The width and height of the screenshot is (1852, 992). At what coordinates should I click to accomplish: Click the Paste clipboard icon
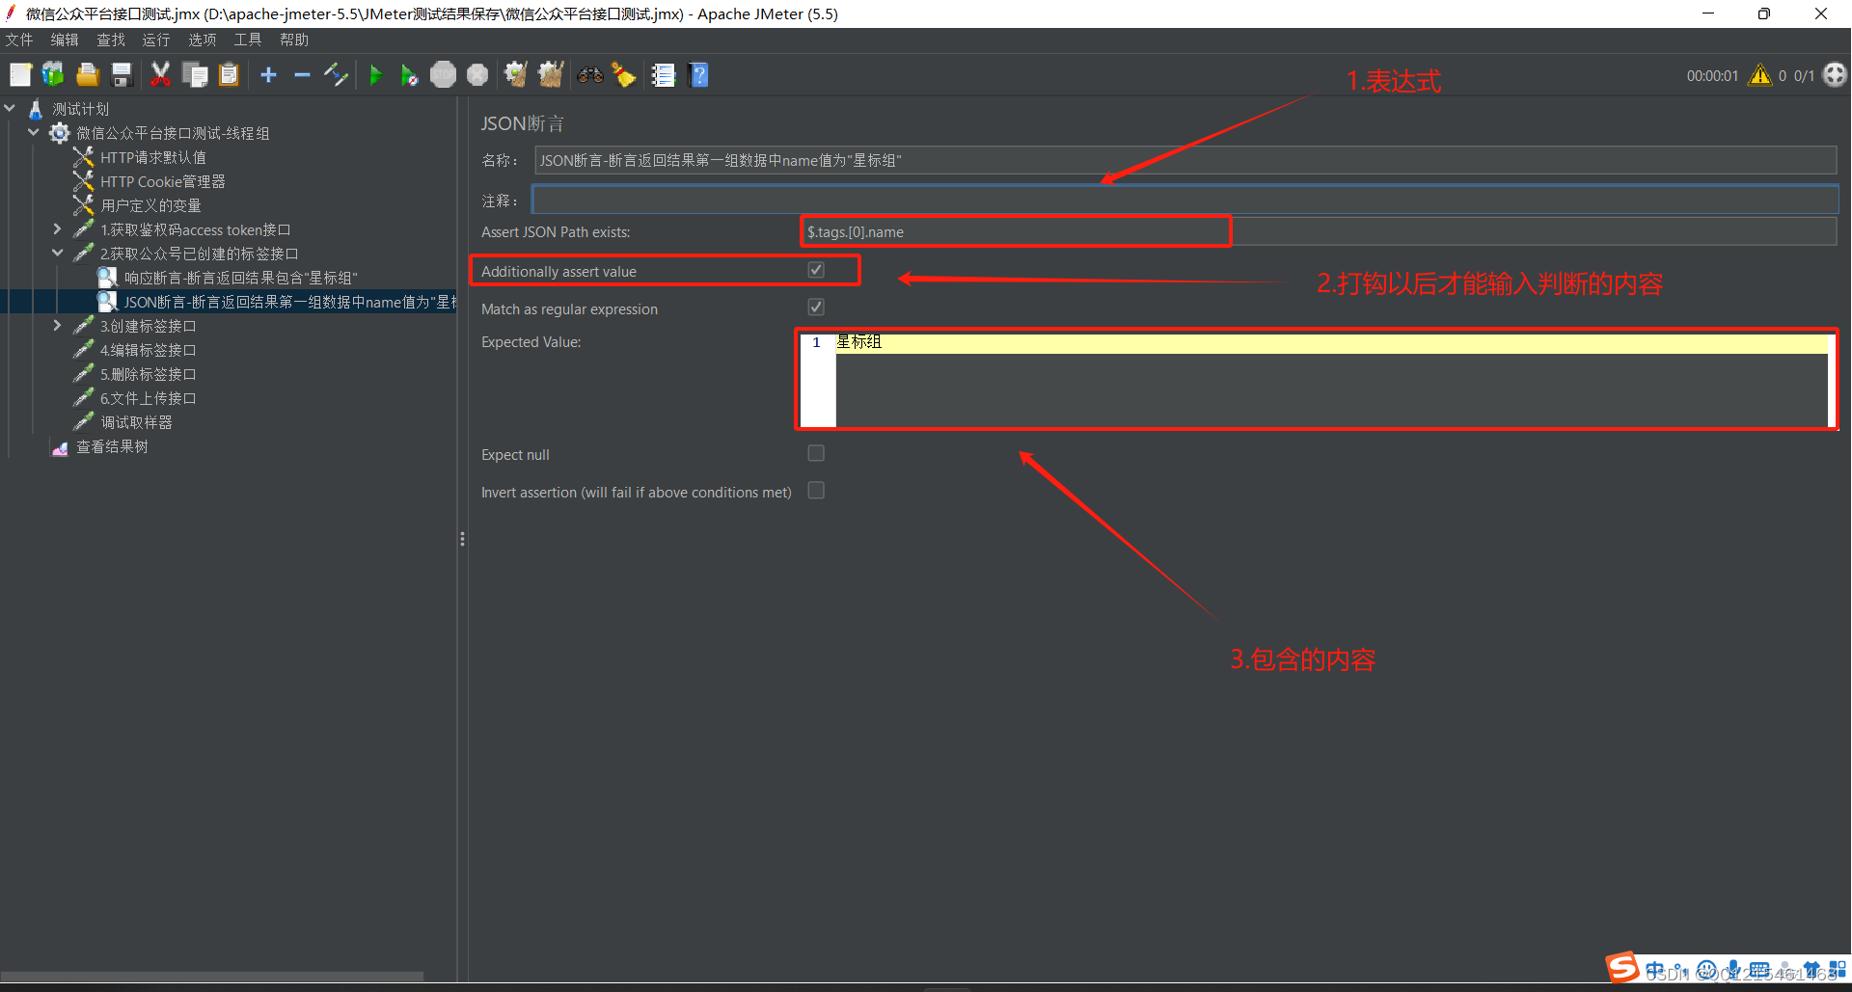pyautogui.click(x=229, y=75)
